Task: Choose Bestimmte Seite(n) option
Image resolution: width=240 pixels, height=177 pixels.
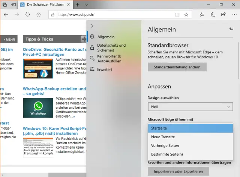Action: point(190,154)
